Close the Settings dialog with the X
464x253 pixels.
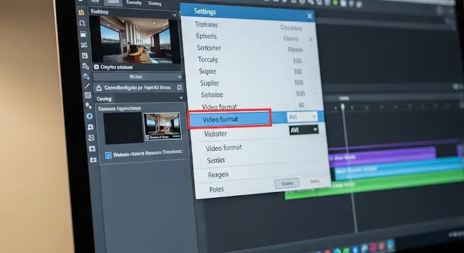(x=310, y=16)
